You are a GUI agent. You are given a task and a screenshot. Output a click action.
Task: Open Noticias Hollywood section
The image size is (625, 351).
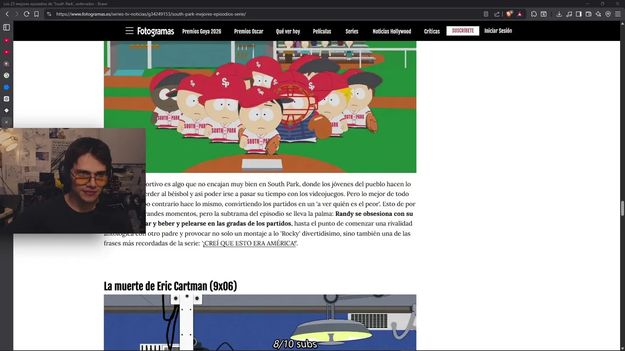[x=392, y=31]
